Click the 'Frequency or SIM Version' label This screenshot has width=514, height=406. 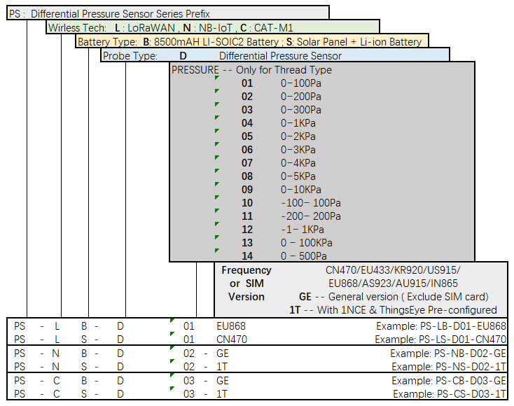point(246,283)
